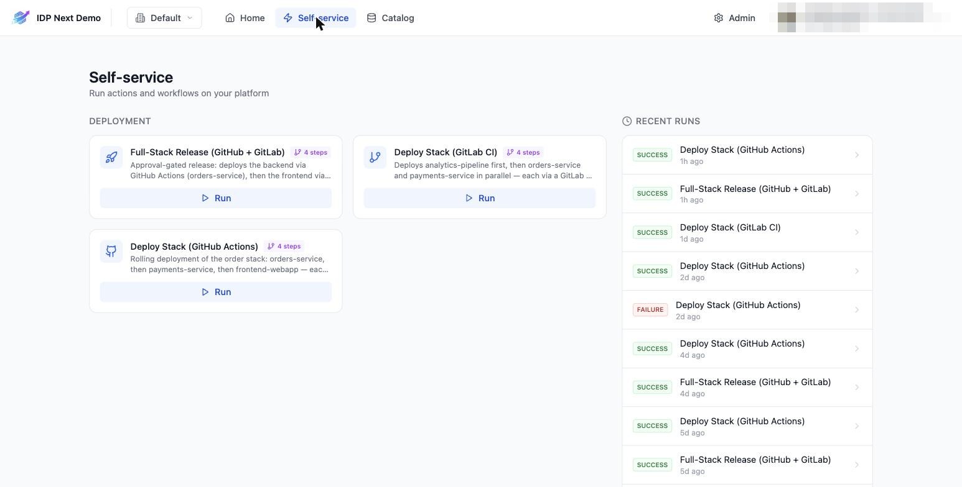Go to the Home tab
Viewport: 962px width, 487px height.
[245, 18]
